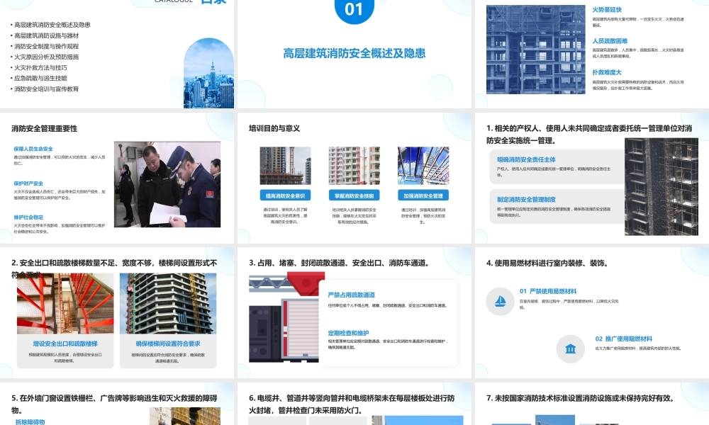Click the title 6. 电缆井、管道井等竖向管井
The width and height of the screenshot is (709, 425).
352,404
